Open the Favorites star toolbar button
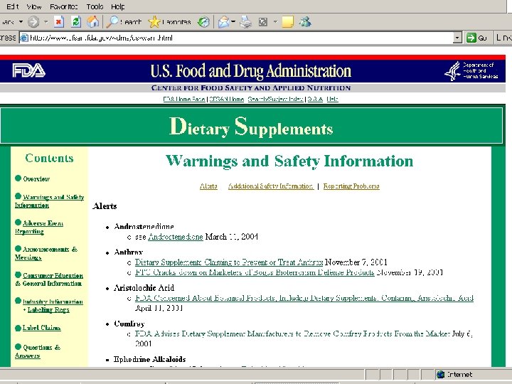The image size is (512, 384). [x=169, y=22]
